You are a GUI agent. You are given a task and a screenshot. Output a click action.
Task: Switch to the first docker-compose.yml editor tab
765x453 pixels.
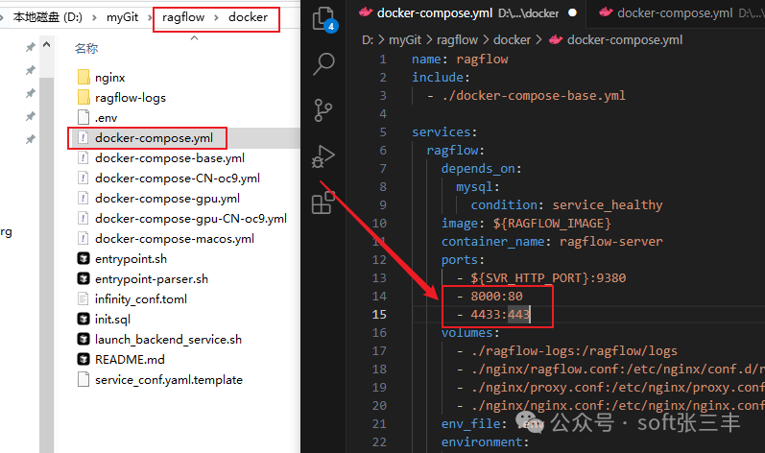tap(467, 12)
